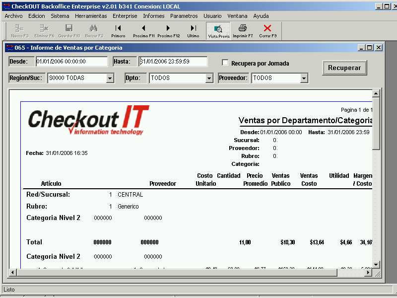This screenshot has width=397, height=298.
Task: Click the 'Fecha: 31/01/2006 16:35' text
Action: coord(57,153)
